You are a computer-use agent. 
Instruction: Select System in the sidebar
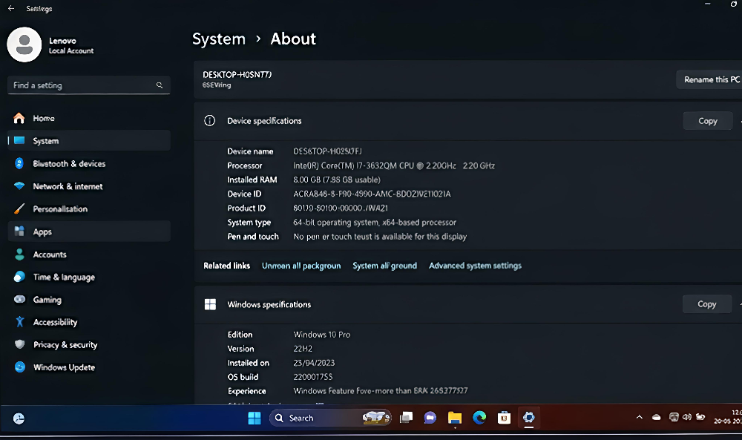(89, 141)
